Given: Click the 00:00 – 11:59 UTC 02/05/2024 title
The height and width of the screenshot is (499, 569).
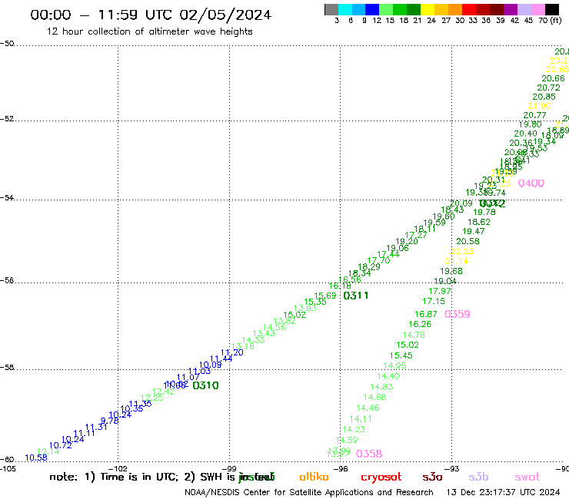Looking at the screenshot, I should (151, 15).
